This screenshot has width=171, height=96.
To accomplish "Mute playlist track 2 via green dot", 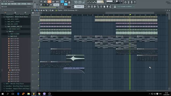I will click(x=38, y=28).
